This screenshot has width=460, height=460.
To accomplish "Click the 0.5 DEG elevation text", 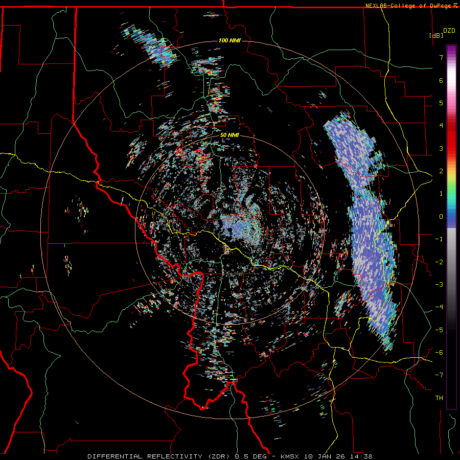I will tap(251, 456).
